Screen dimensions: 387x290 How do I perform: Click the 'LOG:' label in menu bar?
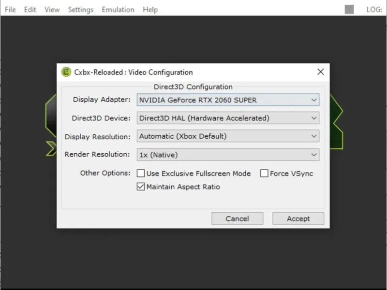pos(374,10)
